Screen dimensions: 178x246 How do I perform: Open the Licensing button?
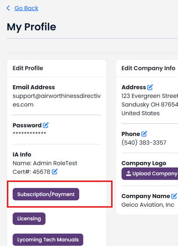[29, 218]
